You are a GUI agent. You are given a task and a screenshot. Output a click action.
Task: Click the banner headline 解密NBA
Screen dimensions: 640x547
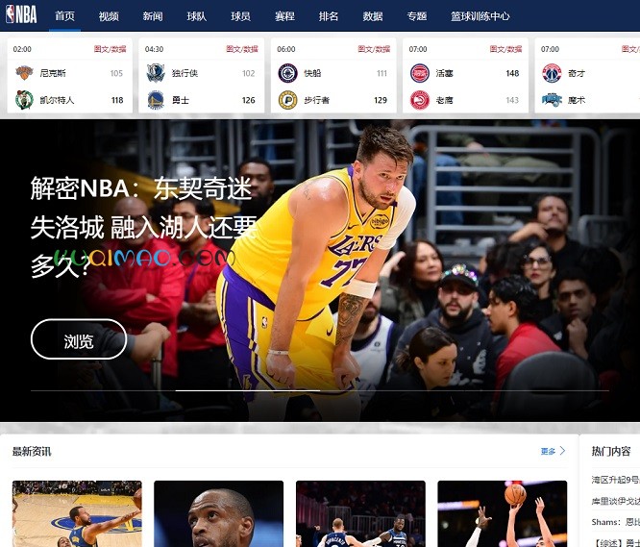(x=143, y=228)
